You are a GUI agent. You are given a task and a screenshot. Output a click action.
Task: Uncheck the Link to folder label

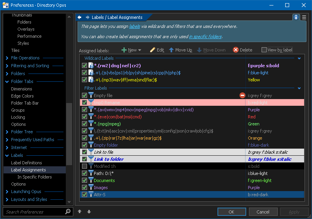tap(84, 159)
